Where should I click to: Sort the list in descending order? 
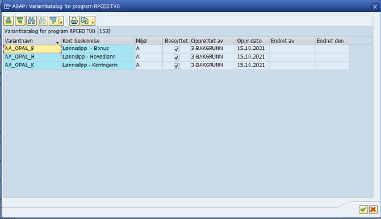coord(20,21)
